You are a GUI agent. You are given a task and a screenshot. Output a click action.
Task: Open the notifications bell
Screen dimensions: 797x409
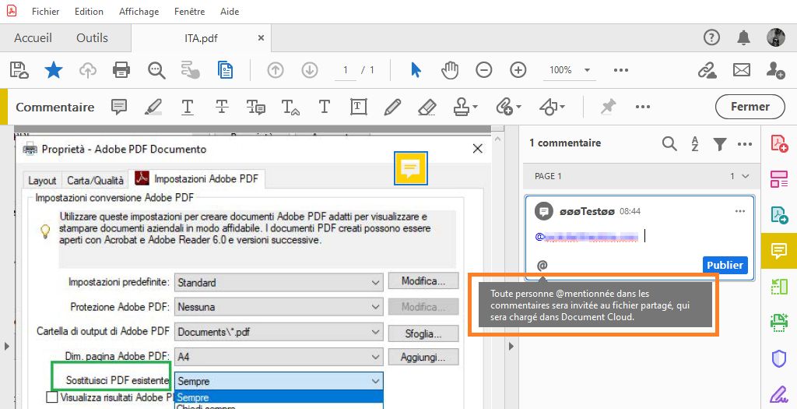[x=743, y=37]
